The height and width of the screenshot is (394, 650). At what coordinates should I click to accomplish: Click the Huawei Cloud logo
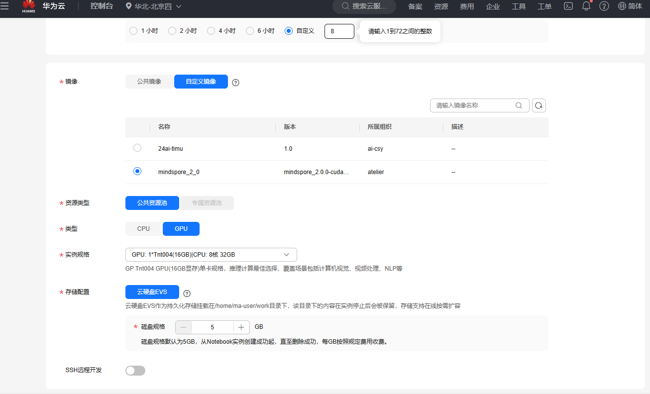[x=29, y=6]
